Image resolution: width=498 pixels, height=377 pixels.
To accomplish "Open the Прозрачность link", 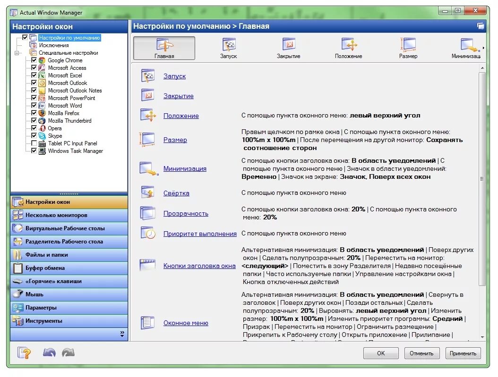I will [x=186, y=213].
